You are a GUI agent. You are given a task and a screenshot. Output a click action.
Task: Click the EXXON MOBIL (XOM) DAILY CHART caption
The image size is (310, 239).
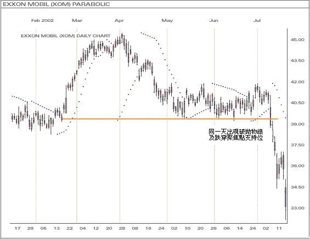pyautogui.click(x=66, y=36)
